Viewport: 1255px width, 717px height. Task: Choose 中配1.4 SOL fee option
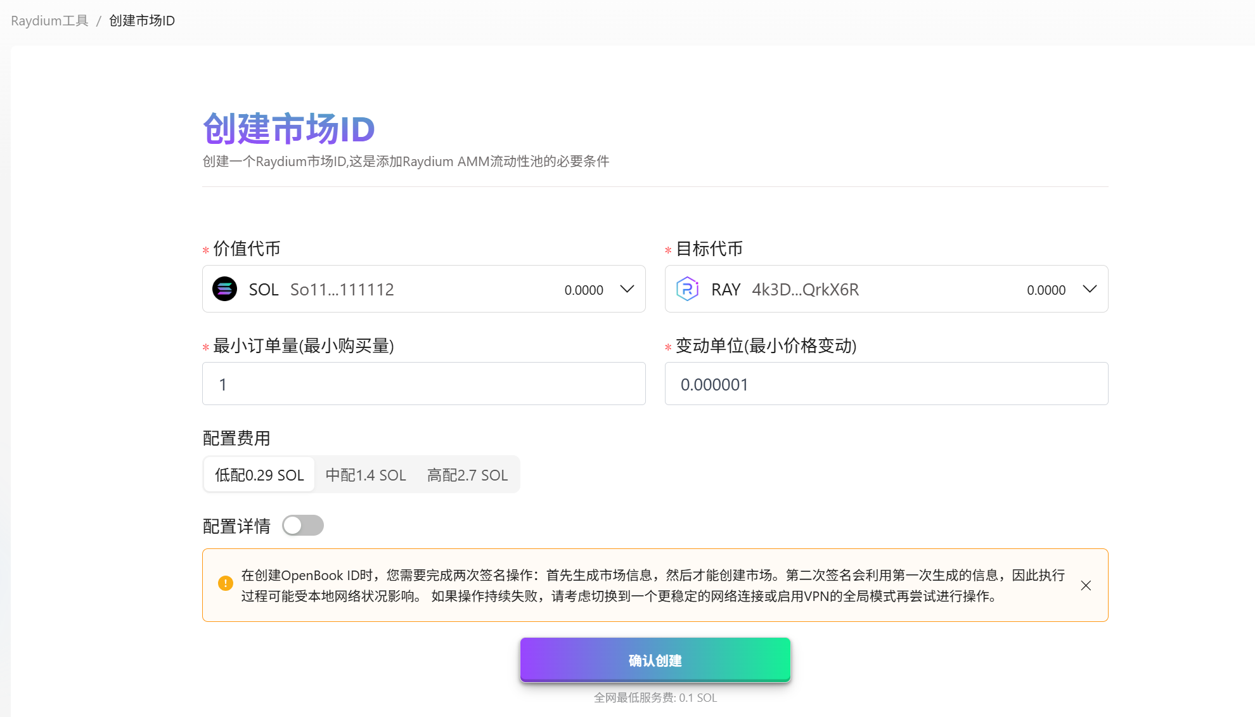(x=366, y=475)
